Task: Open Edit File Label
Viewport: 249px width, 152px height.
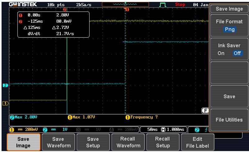Action: coord(197,142)
